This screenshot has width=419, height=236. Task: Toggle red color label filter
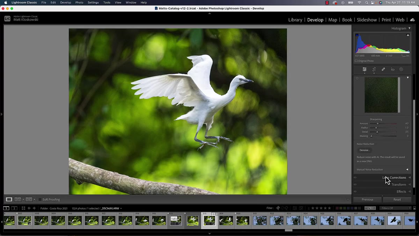point(337,208)
